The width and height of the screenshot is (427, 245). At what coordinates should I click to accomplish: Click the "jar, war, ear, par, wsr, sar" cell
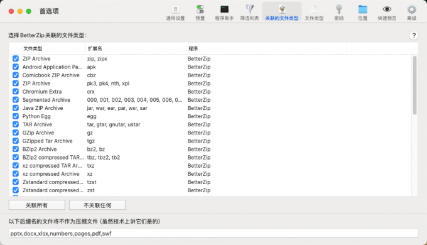[117, 108]
